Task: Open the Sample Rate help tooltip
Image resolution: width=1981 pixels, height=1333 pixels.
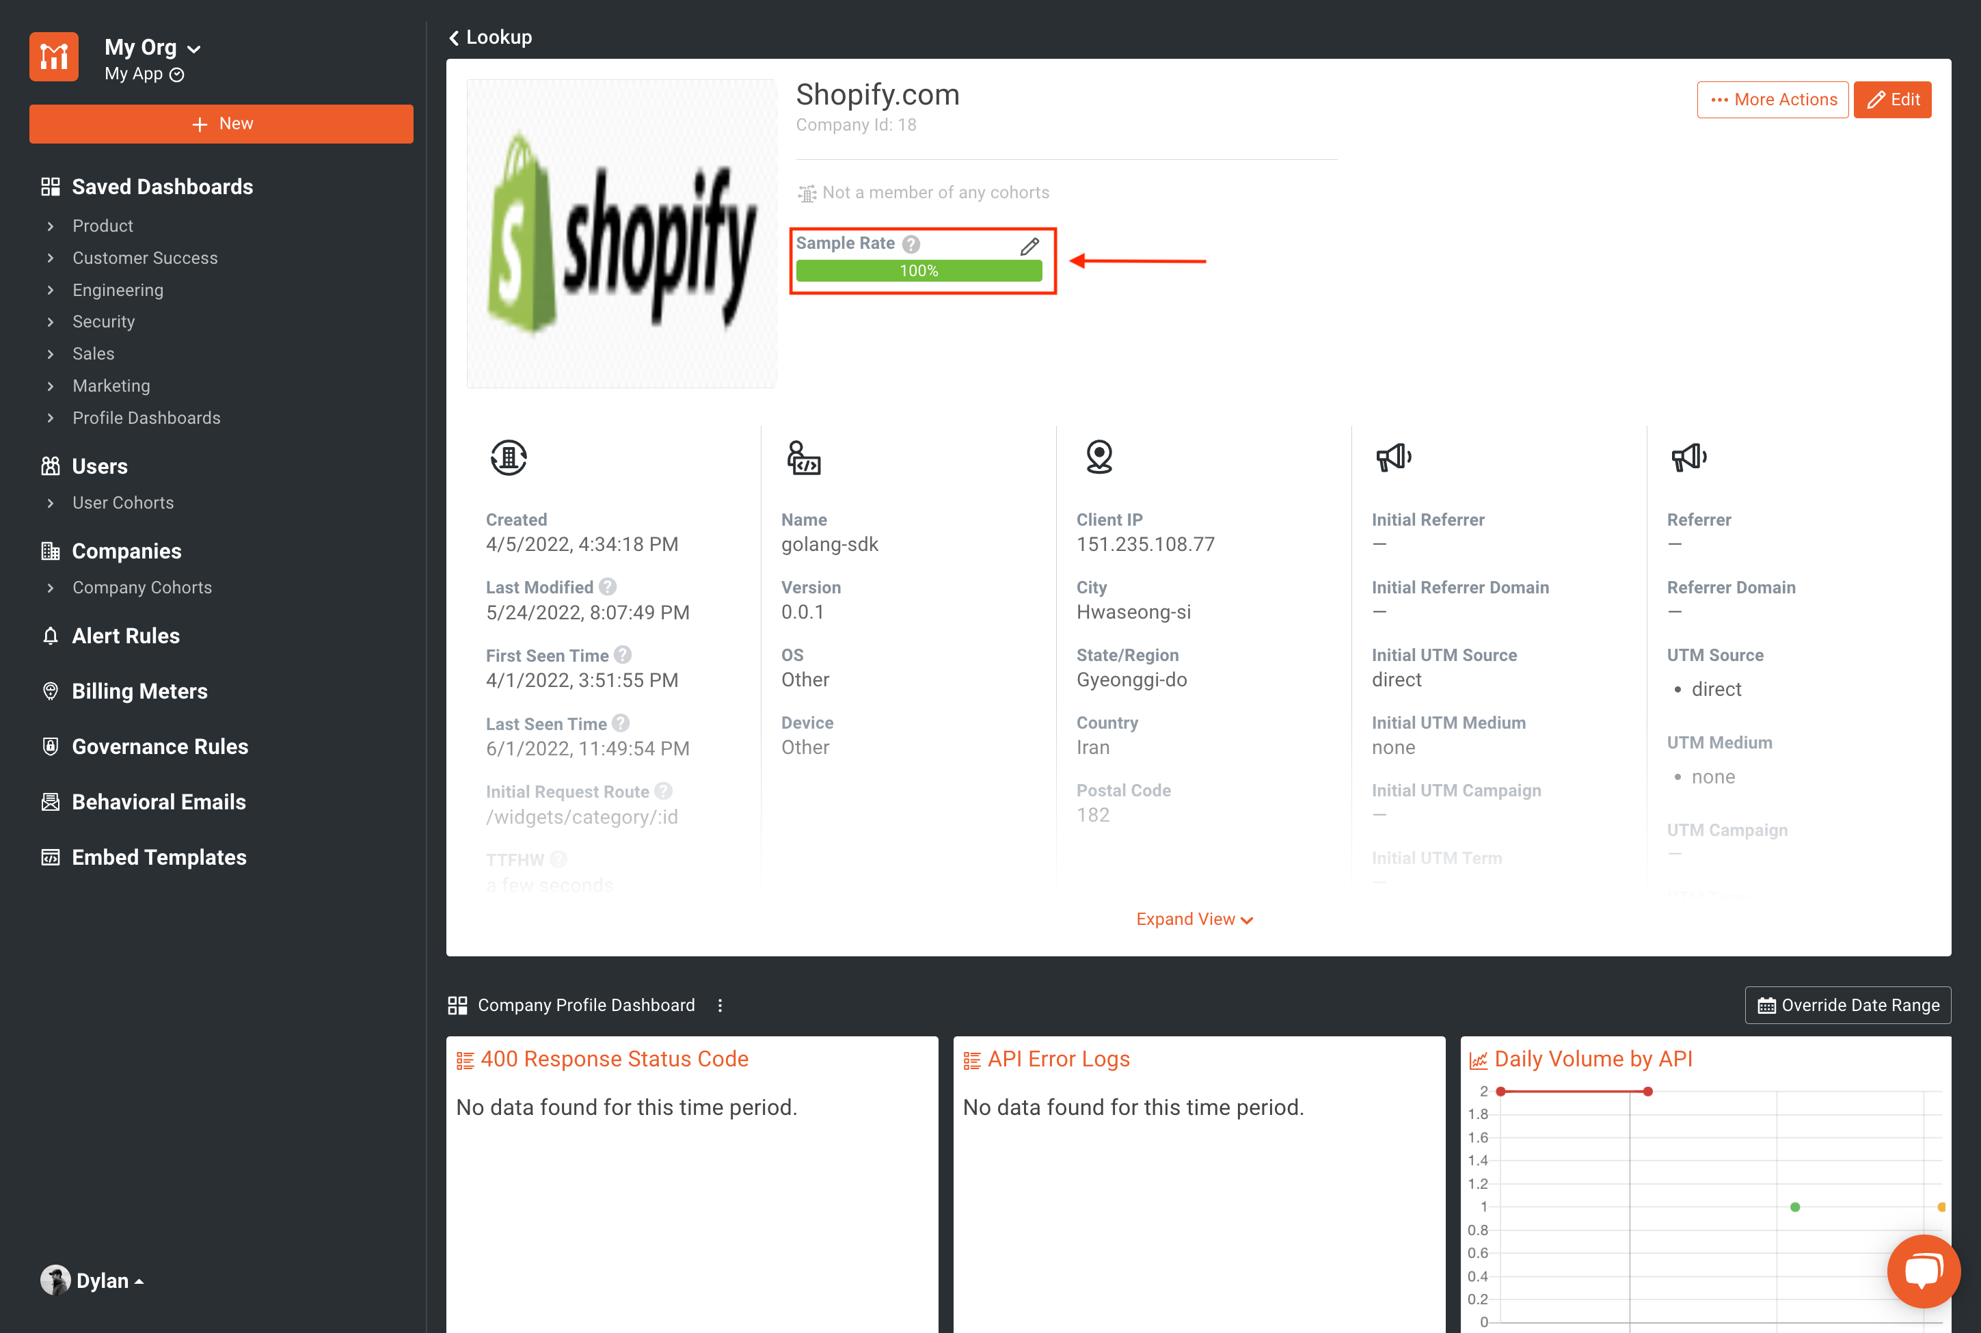Action: (x=912, y=243)
